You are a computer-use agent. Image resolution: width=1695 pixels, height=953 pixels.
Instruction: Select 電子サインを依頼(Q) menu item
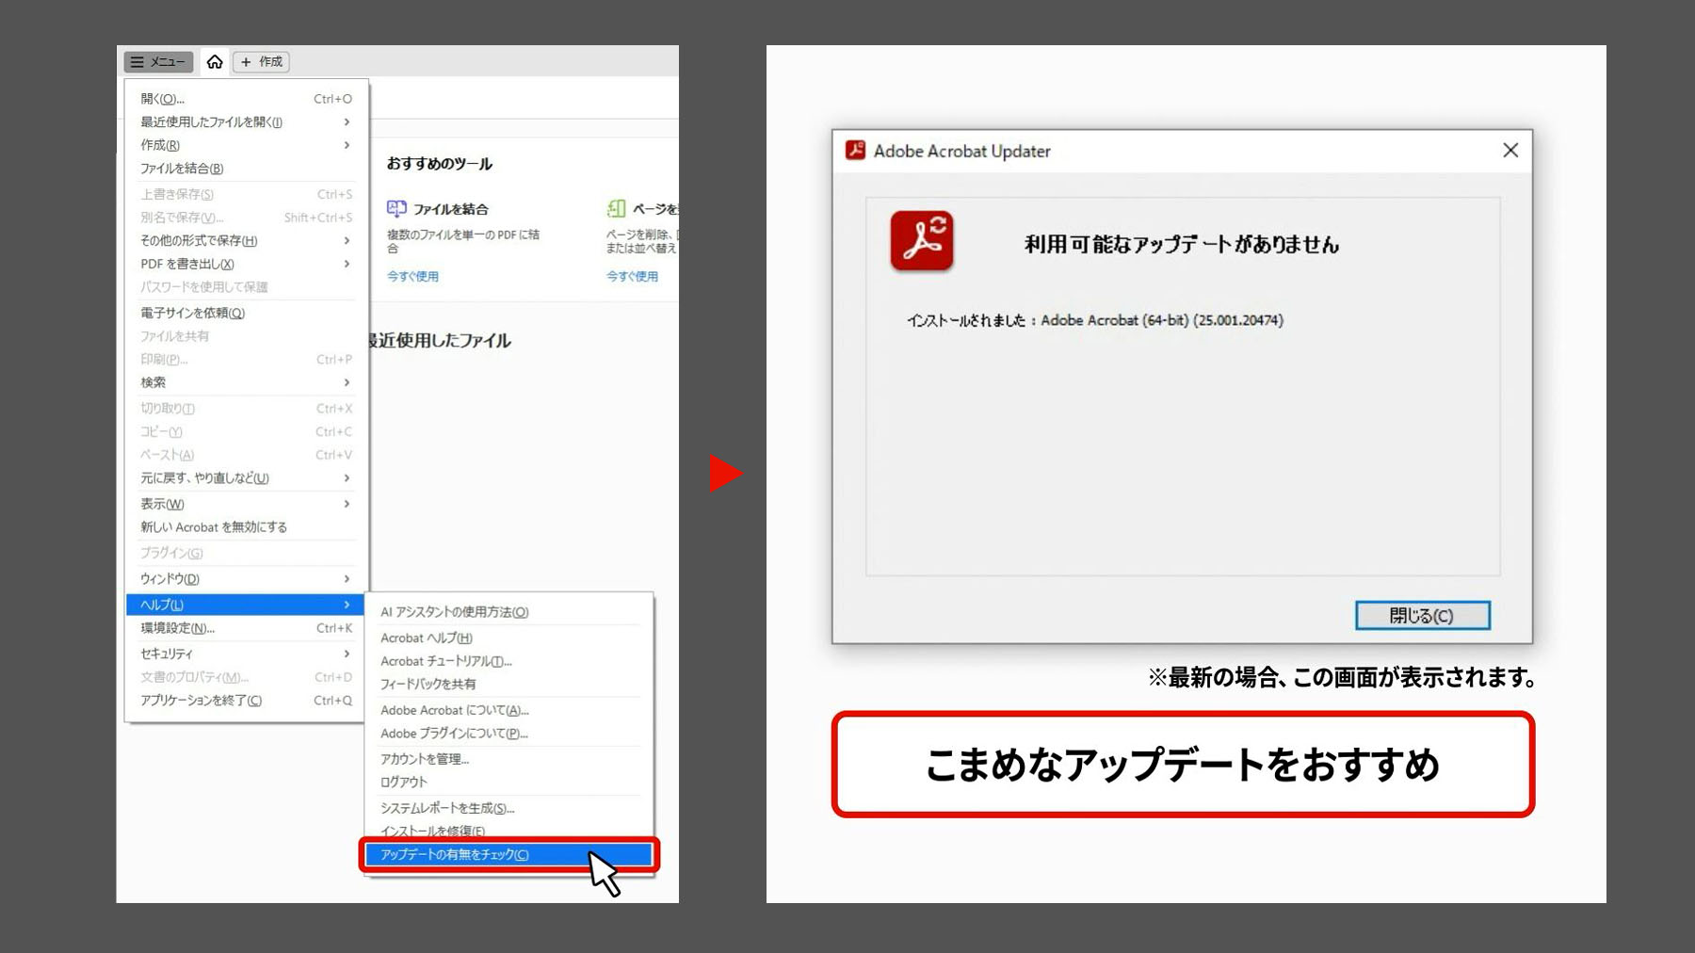click(245, 313)
